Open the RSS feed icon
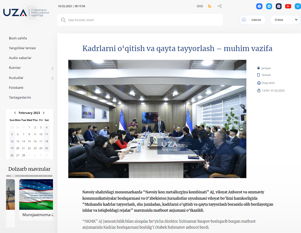This screenshot has height=233, width=301. click(209, 6)
